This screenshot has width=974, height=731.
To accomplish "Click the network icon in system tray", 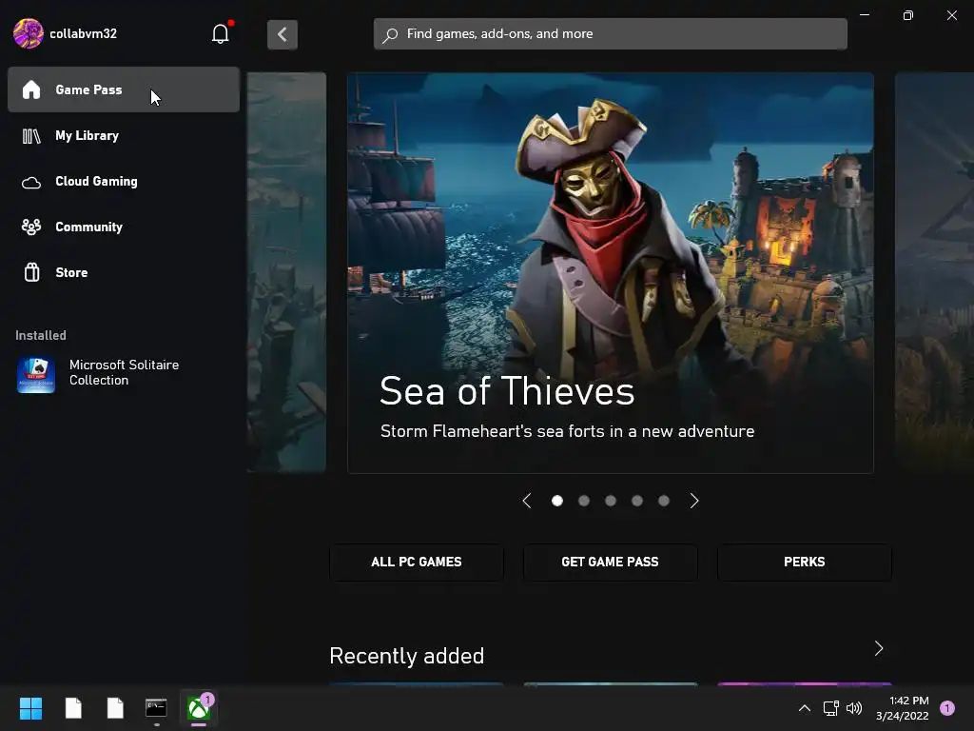I will 830,708.
